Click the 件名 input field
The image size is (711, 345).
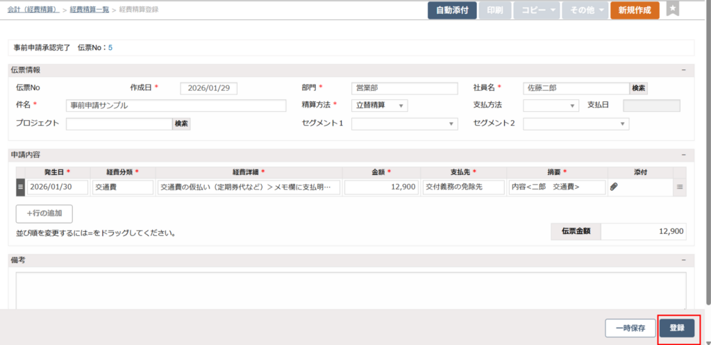pyautogui.click(x=176, y=106)
